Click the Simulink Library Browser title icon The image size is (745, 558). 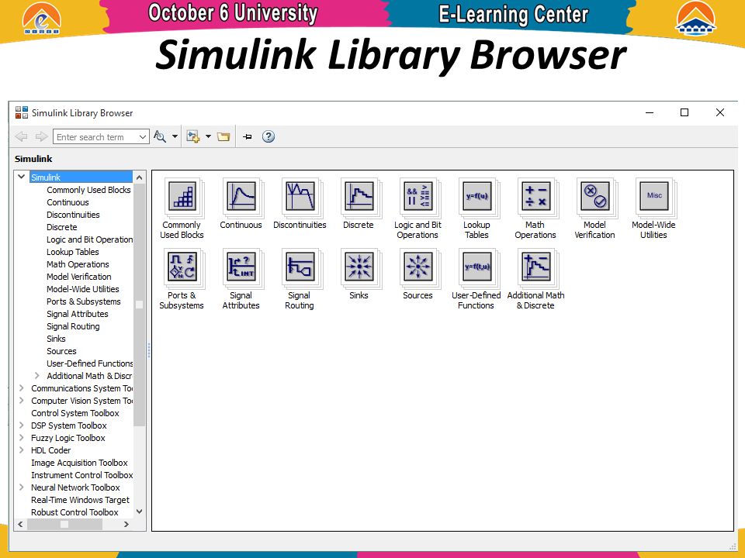point(22,112)
